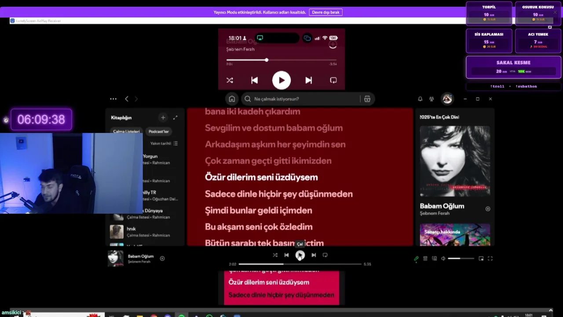Open the hnık playlist in library

(146, 232)
